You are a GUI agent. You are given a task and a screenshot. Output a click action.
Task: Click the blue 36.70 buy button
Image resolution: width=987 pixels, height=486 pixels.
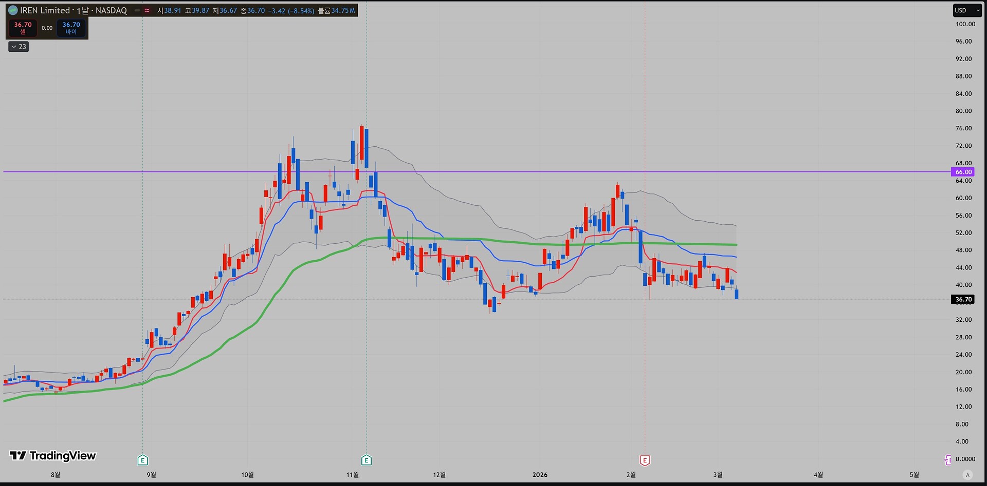pos(71,28)
